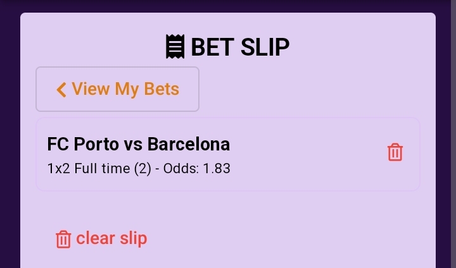The image size is (456, 268).
Task: Click the red bin icon on bet card
Action: click(395, 152)
